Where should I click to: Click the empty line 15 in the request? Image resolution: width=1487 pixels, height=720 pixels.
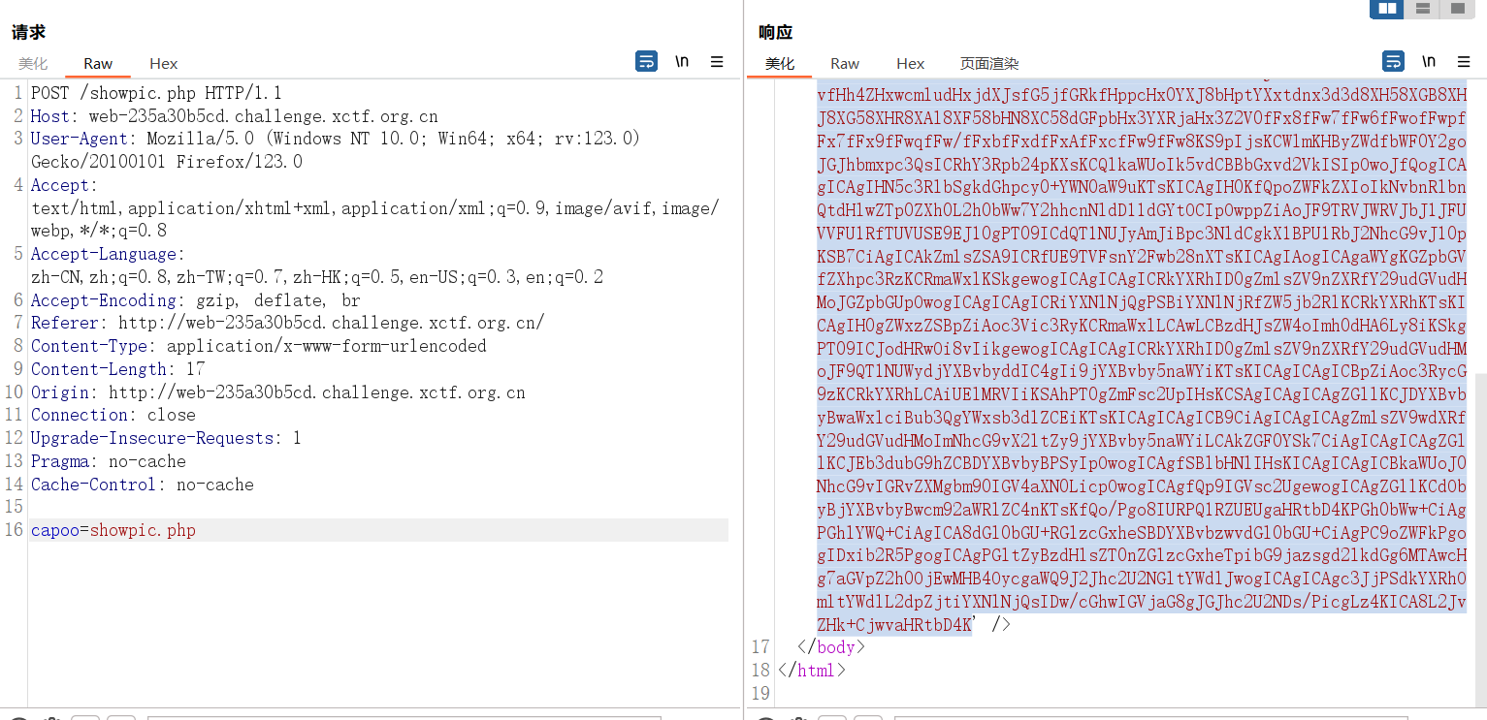379,507
